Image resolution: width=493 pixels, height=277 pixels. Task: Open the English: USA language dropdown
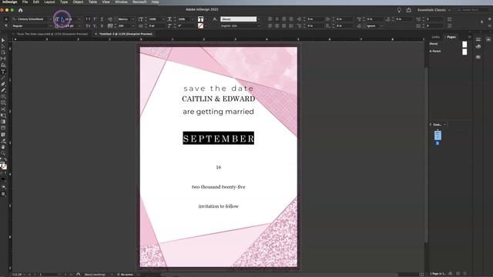click(259, 25)
